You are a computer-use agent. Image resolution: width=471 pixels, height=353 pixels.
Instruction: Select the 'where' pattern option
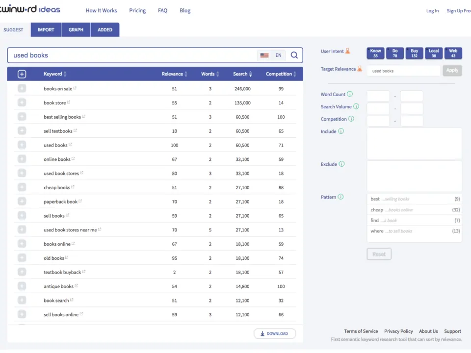[415, 231]
